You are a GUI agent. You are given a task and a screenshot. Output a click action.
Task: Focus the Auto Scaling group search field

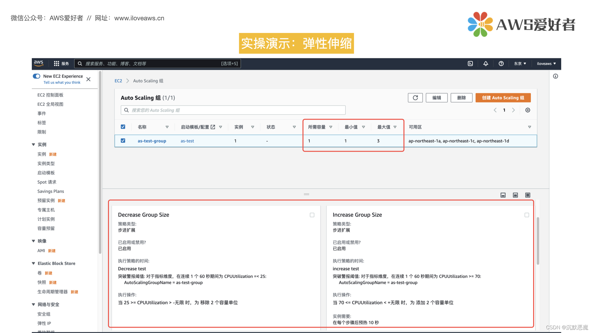233,110
